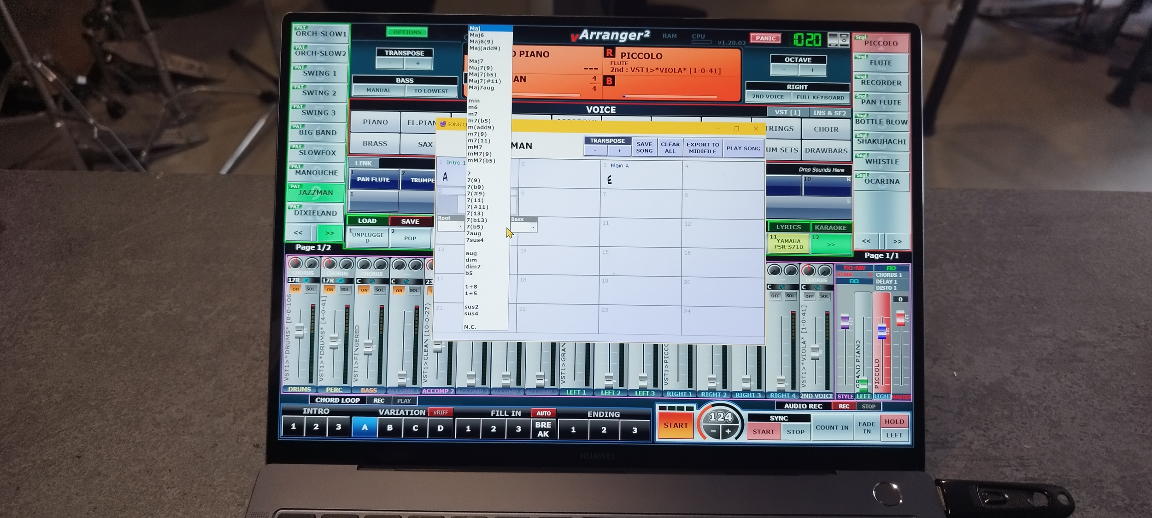
Task: Click the BASS channel pan indicator dot
Action: tap(372, 281)
